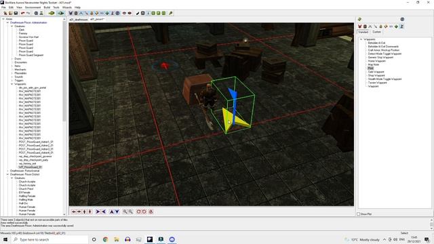434x244 pixels.
Task: Toggle creature visibility in the main toolbar
Action: coord(71,13)
